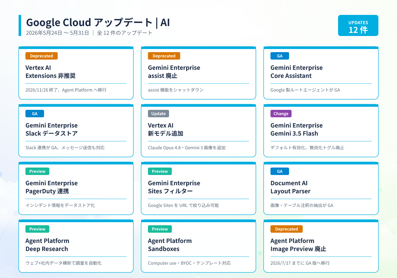Open the Gemini Enterprise PagerDuty 連携 title

pos(51,187)
